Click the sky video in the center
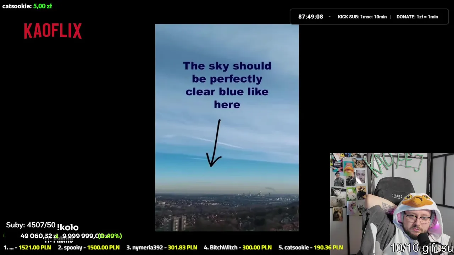Image resolution: width=454 pixels, height=255 pixels. (x=227, y=127)
